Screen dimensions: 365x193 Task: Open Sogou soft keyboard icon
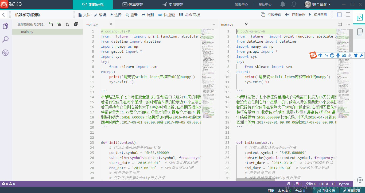pyautogui.click(x=344, y=55)
